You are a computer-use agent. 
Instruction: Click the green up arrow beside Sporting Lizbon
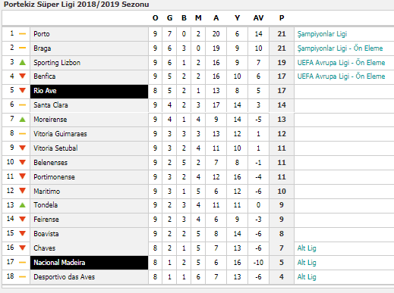(x=23, y=62)
